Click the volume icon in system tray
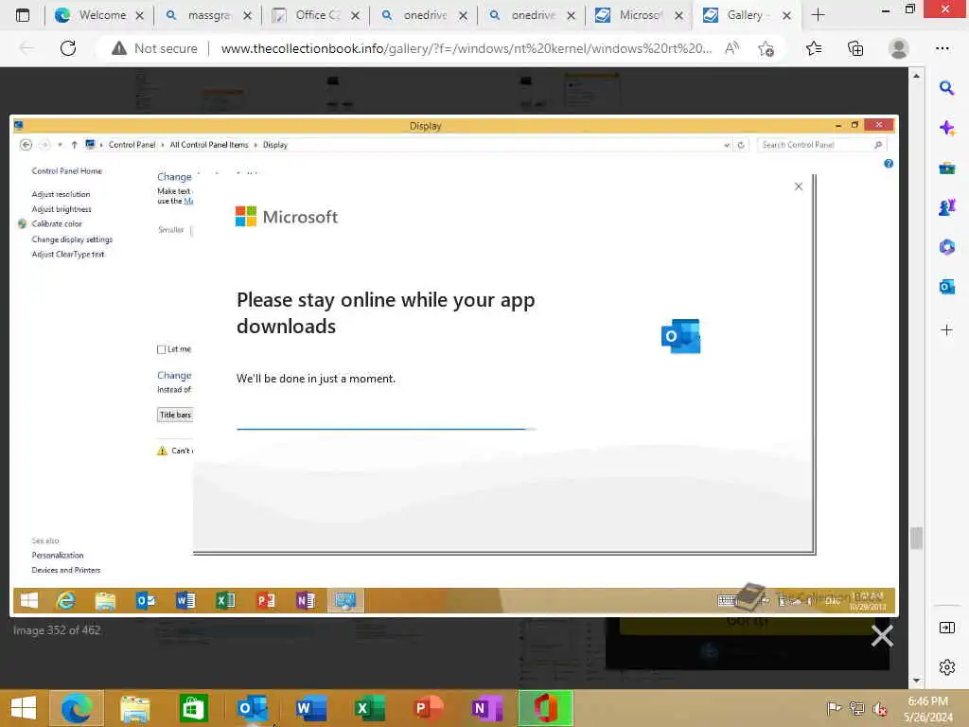 click(x=879, y=709)
